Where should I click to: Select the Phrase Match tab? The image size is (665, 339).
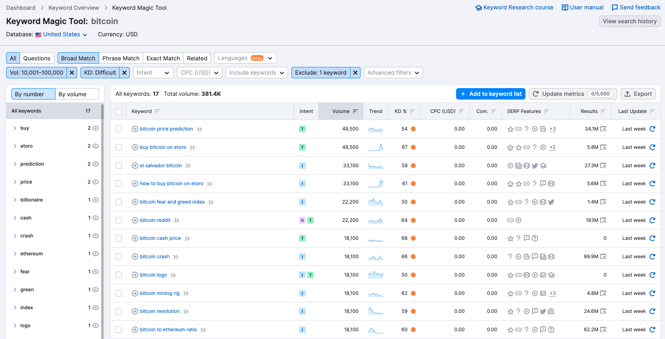click(121, 58)
